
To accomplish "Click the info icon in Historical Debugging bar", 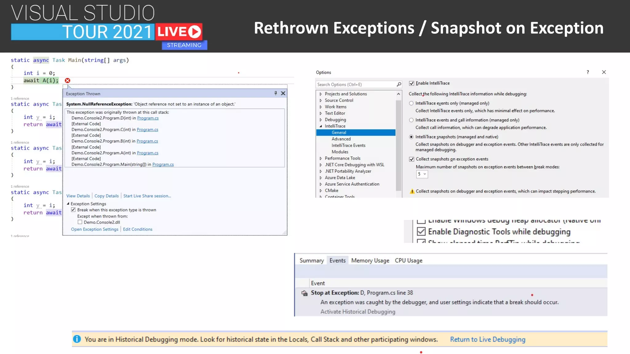I will (77, 339).
